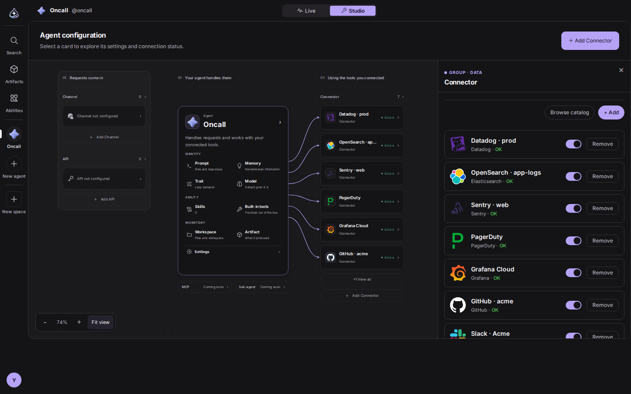Open the PagerDuty canvas connector card
631x394 pixels.
tap(362, 201)
